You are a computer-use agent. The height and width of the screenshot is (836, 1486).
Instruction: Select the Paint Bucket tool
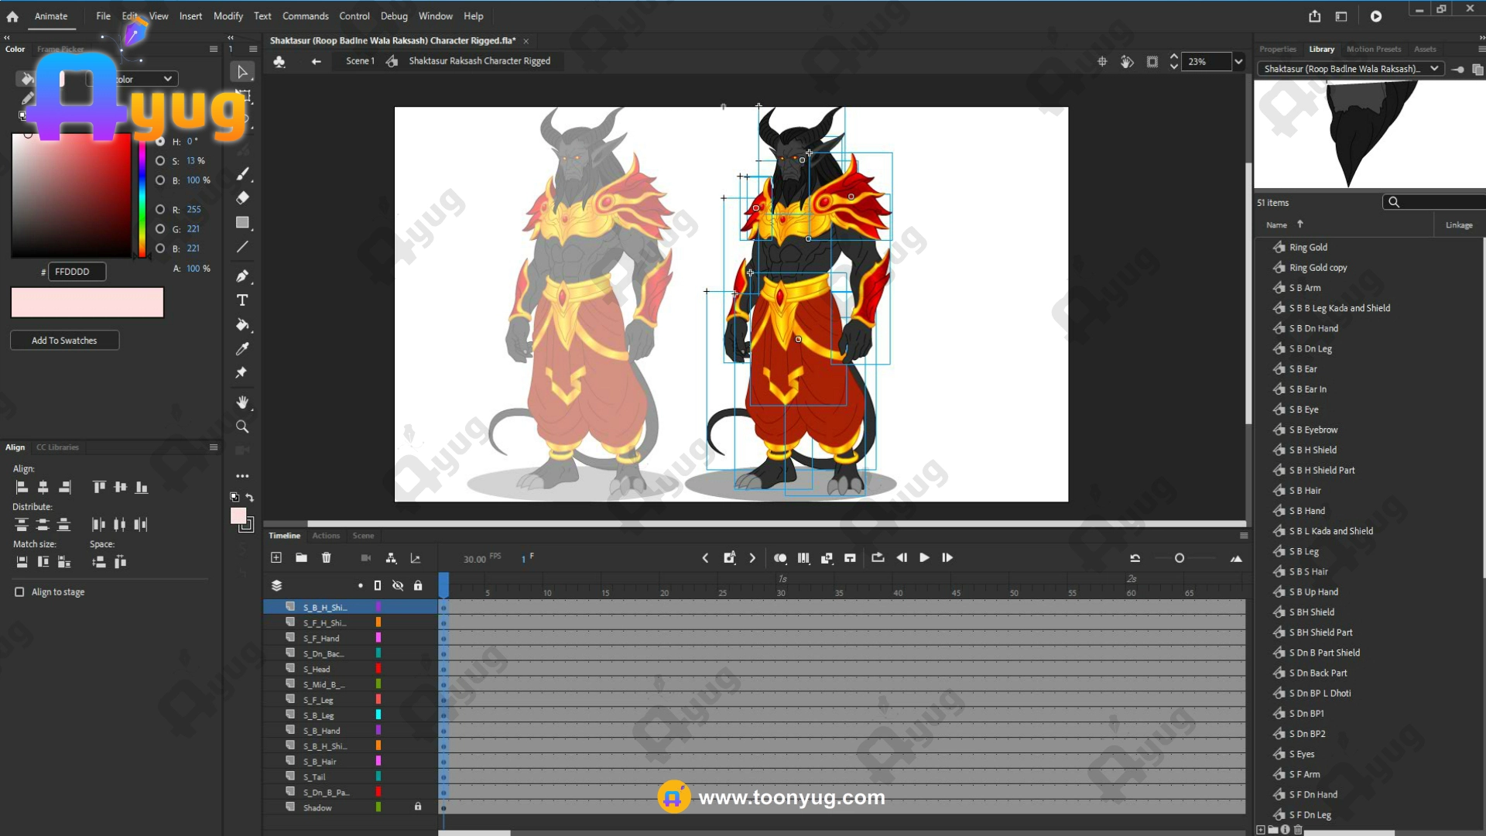242,325
